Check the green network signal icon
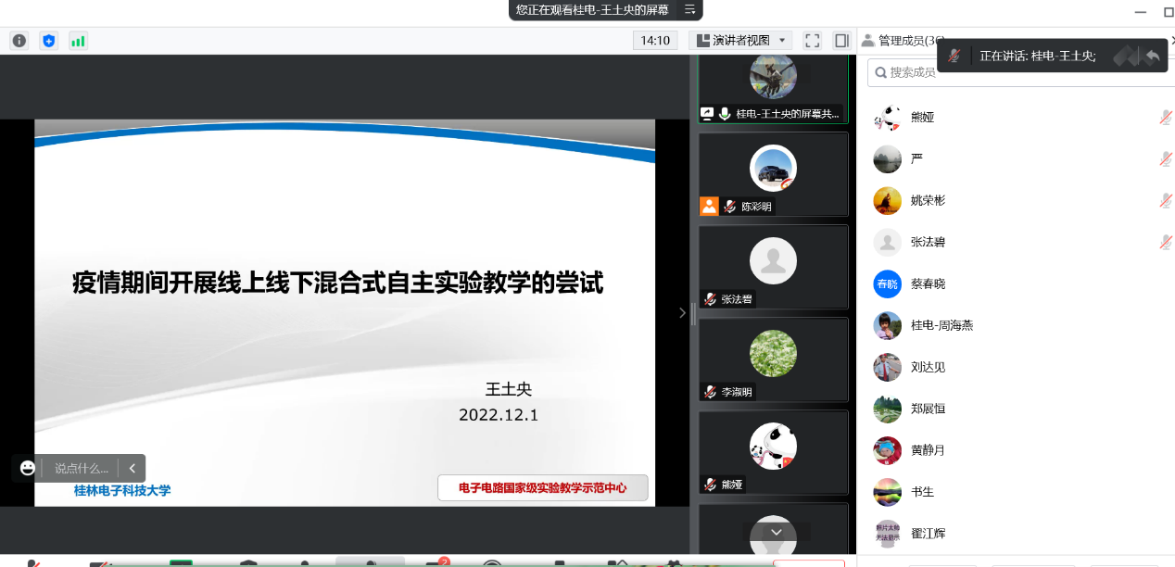The height and width of the screenshot is (567, 1175). pyautogui.click(x=78, y=41)
